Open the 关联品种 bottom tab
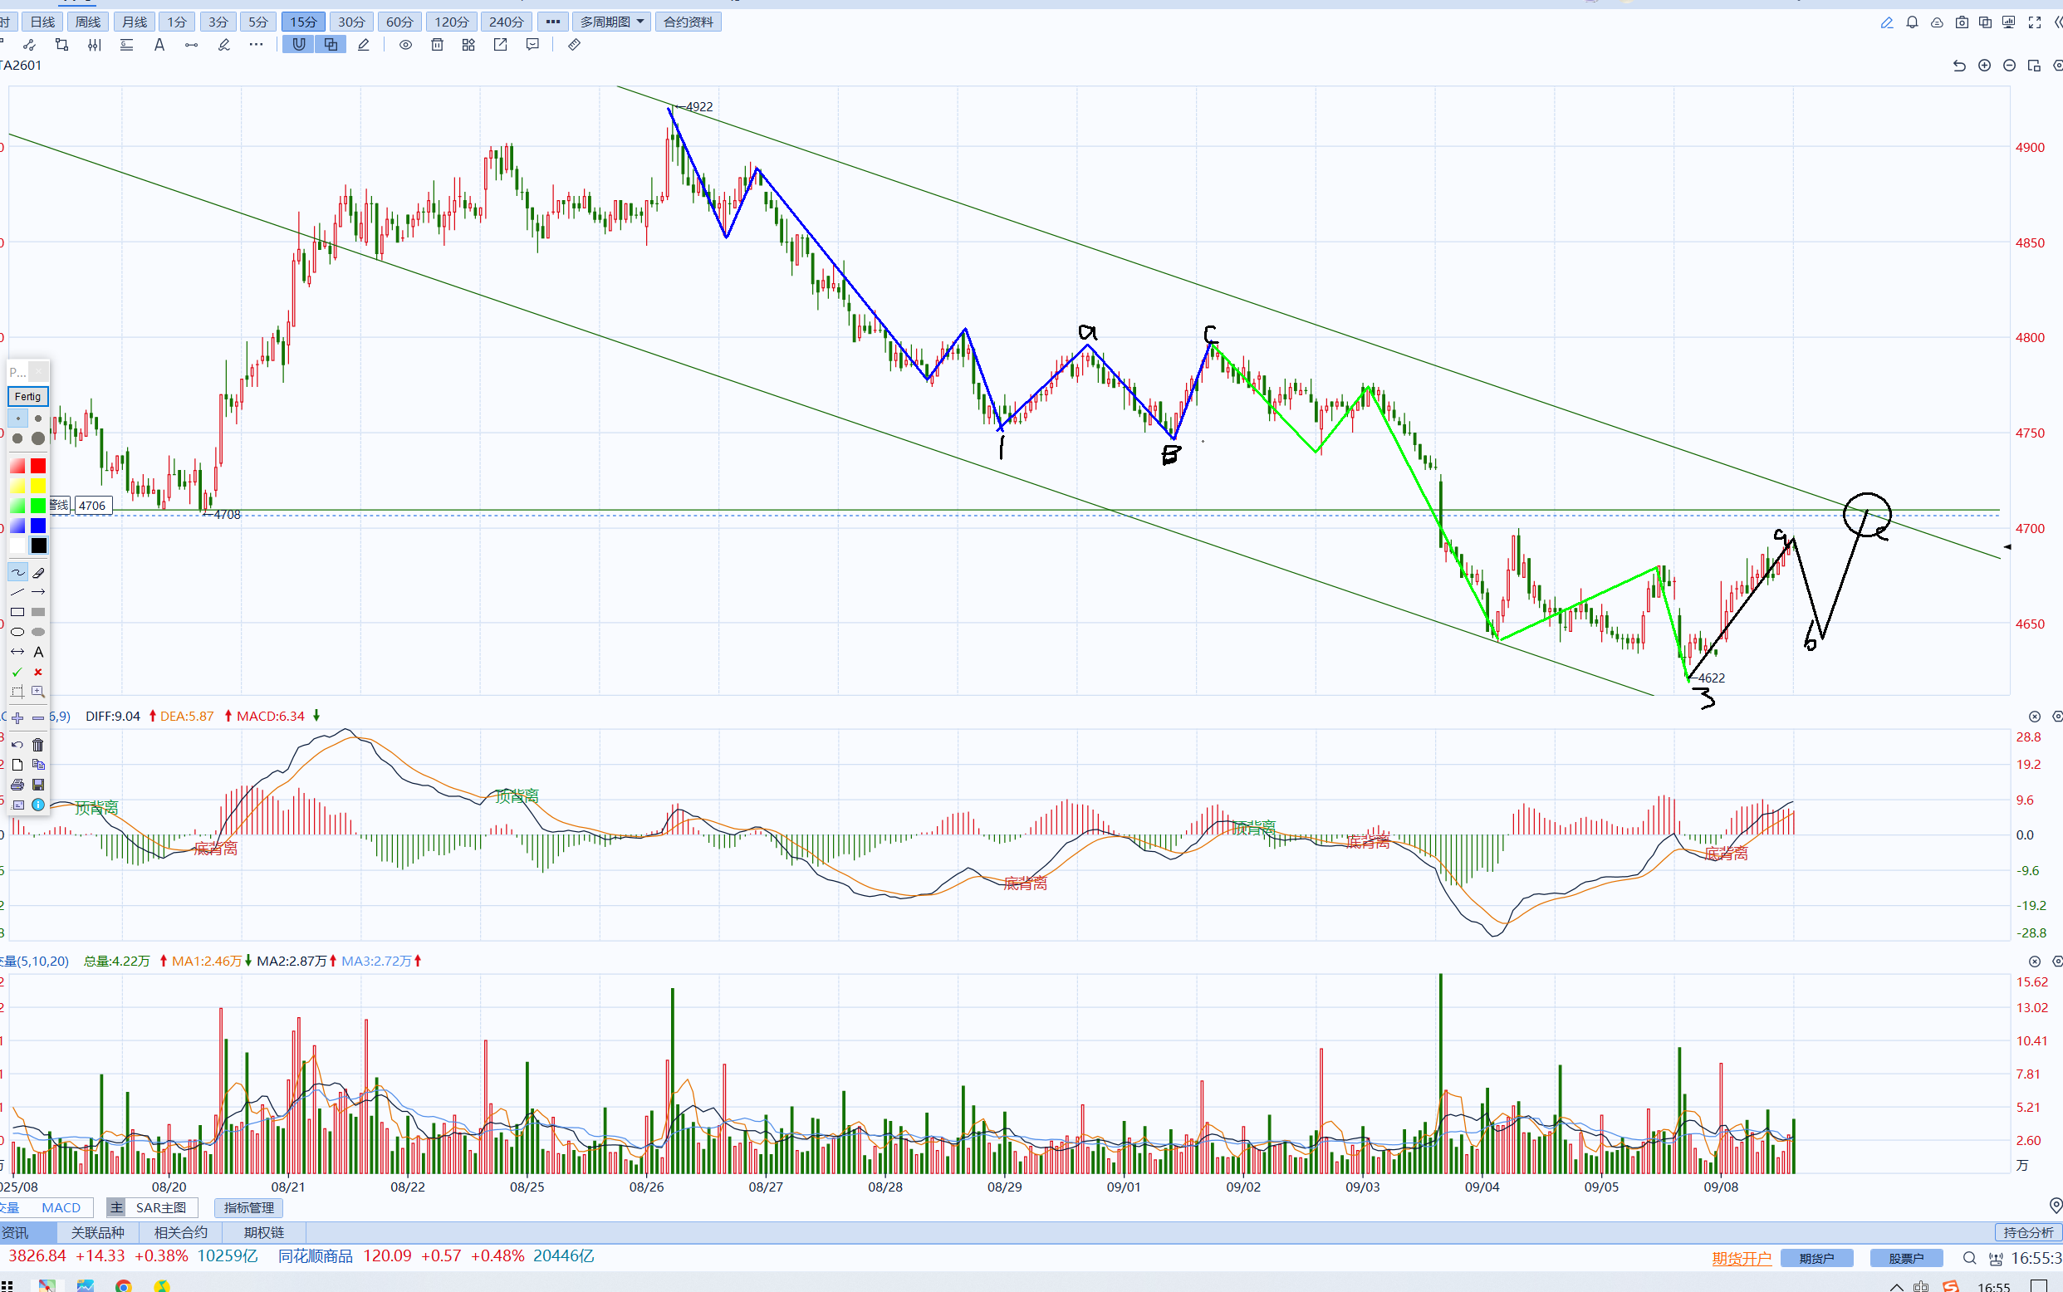Image resolution: width=2063 pixels, height=1292 pixels. point(97,1232)
